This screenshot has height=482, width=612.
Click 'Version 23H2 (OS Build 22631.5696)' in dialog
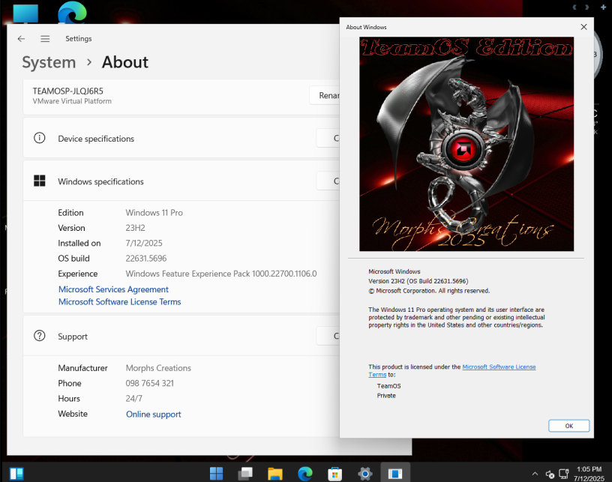418,281
